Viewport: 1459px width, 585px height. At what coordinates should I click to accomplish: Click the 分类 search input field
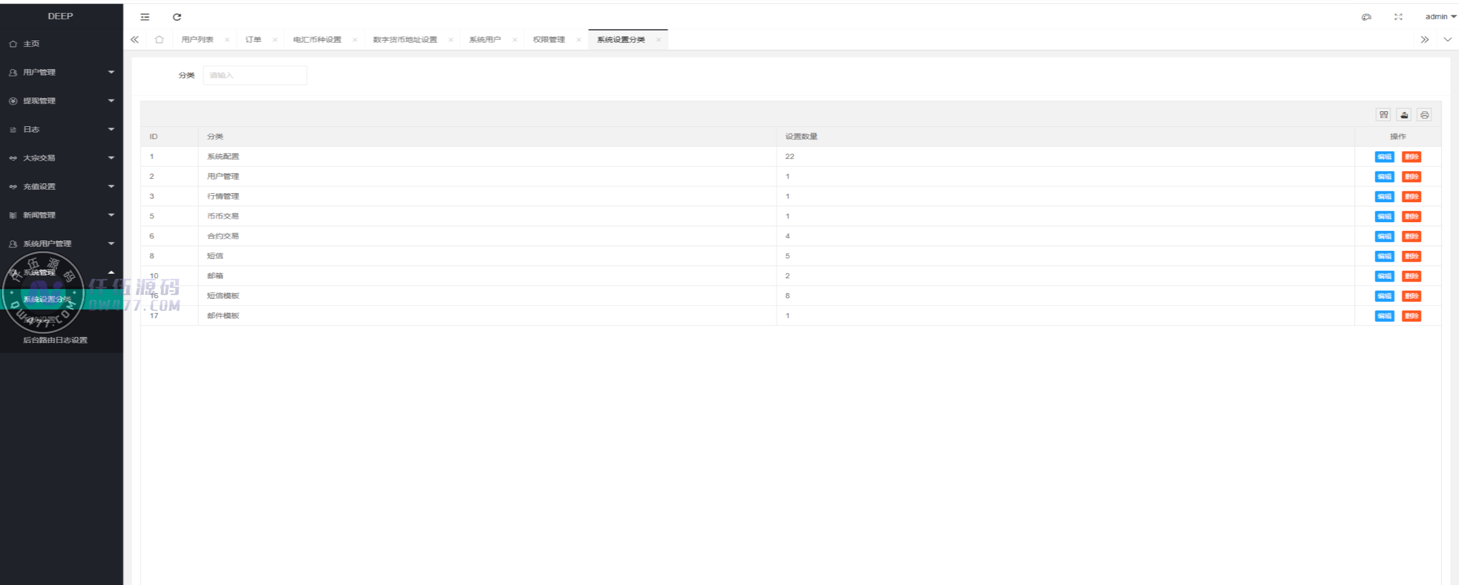coord(255,75)
